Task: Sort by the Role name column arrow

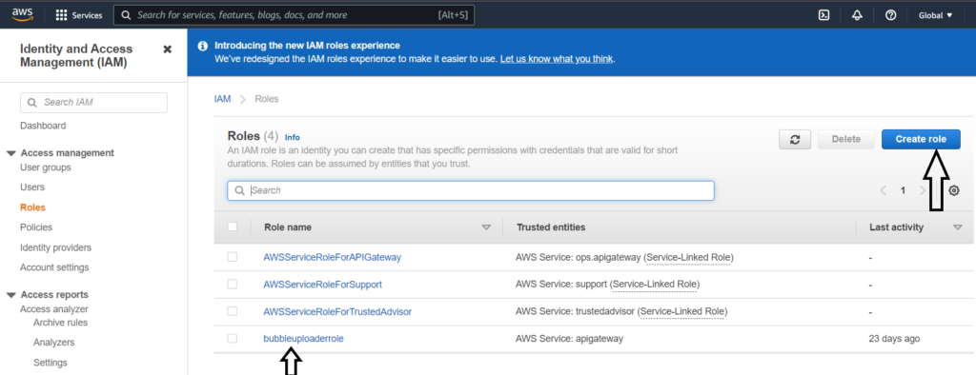Action: pyautogui.click(x=486, y=227)
